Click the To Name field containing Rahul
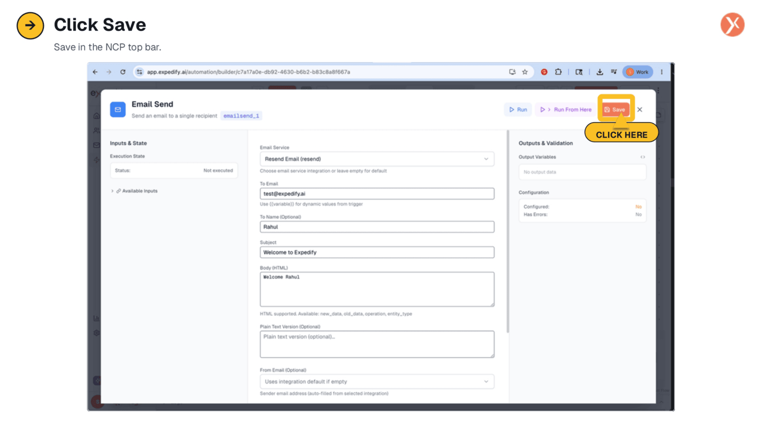The image size is (762, 428). coord(377,227)
